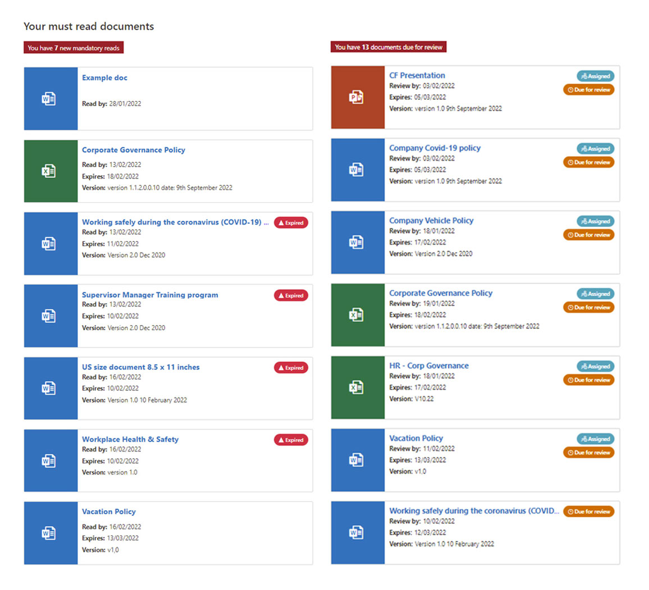Click the Word icon for Company Covid-19 policy
Image resolution: width=649 pixels, height=590 pixels.
click(358, 170)
